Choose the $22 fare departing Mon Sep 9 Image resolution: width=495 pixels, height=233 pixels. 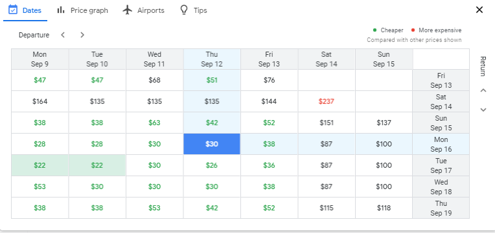pos(40,165)
